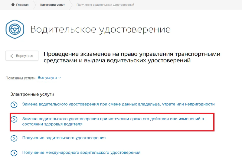Click the left chevron inside the Вернуться button
This screenshot has width=242, height=161.
tap(12, 56)
